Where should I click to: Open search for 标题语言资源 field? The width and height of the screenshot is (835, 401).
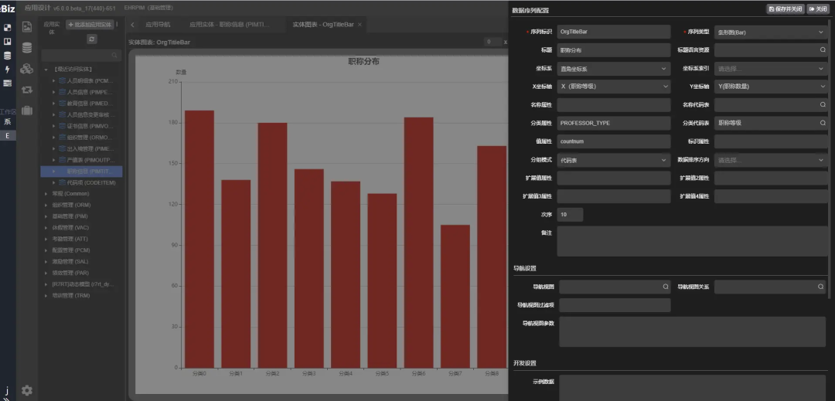tap(823, 49)
